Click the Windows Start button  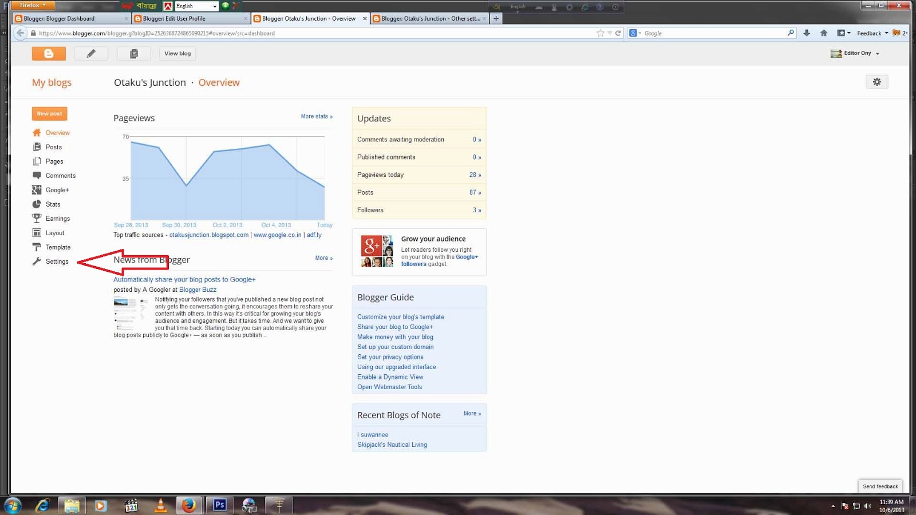(x=13, y=505)
